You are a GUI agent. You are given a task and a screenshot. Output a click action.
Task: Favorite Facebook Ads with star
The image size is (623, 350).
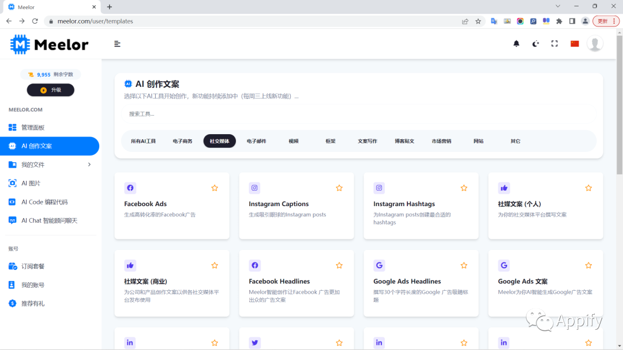215,188
